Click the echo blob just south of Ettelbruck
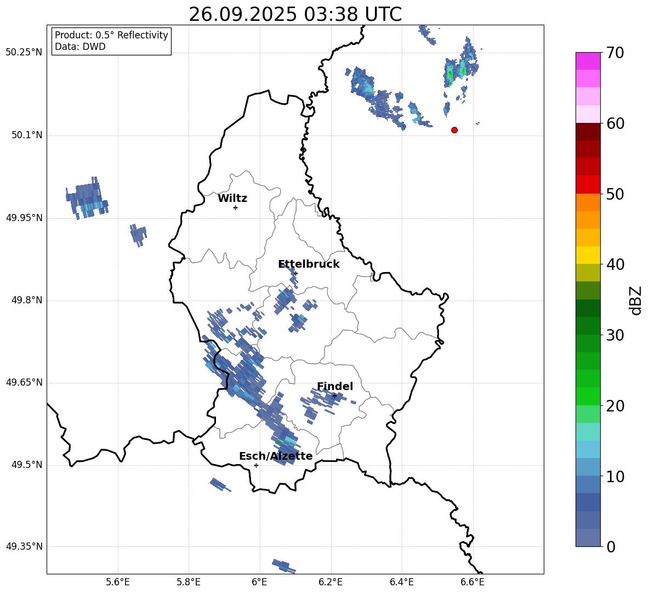Image resolution: width=649 pixels, height=593 pixels. click(285, 299)
